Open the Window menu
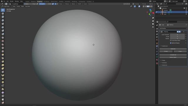 coord(17,1)
